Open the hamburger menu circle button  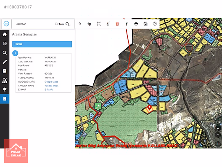pos(6,24)
